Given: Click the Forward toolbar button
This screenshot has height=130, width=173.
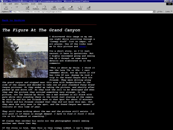Looking at the screenshot, I should click(x=17, y=8).
